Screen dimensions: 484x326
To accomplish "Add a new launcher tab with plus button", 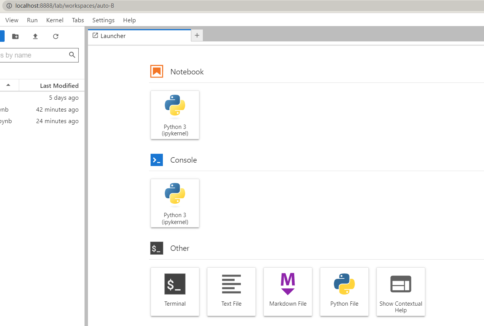I will [197, 36].
